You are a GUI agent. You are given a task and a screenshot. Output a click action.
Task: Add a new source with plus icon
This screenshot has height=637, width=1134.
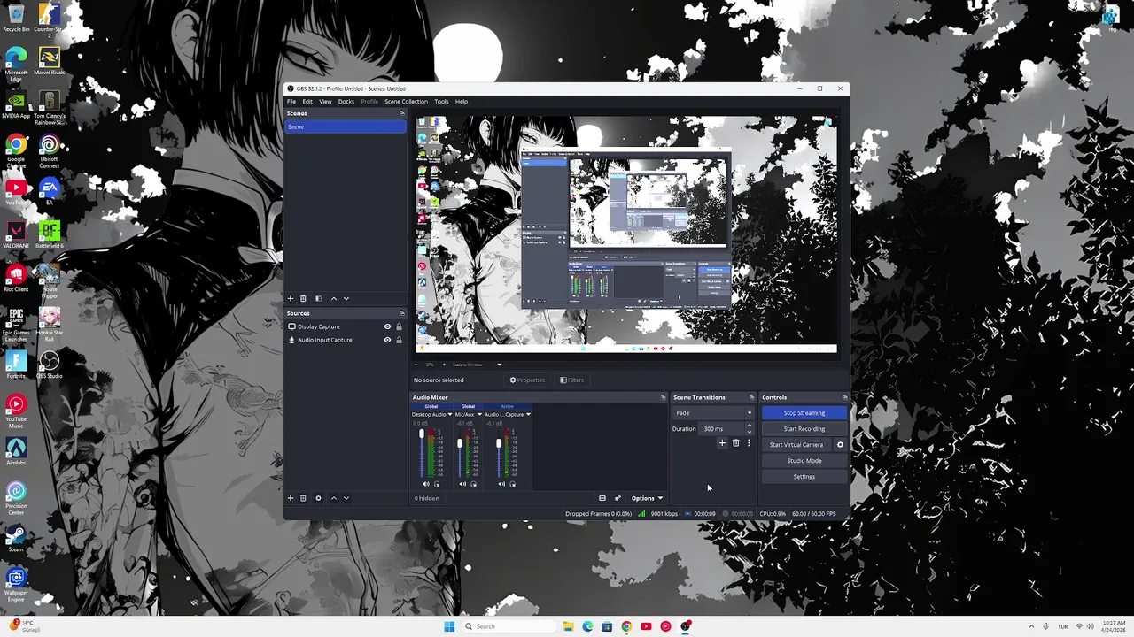[290, 498]
